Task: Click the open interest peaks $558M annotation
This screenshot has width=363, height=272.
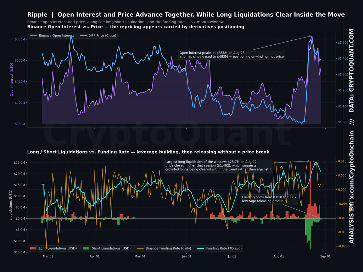Action: pos(231,55)
